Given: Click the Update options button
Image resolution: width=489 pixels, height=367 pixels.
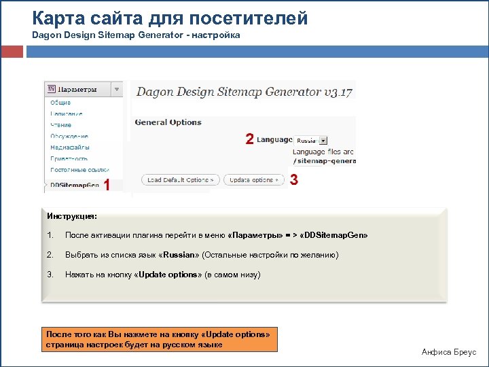Looking at the screenshot, I should [254, 180].
